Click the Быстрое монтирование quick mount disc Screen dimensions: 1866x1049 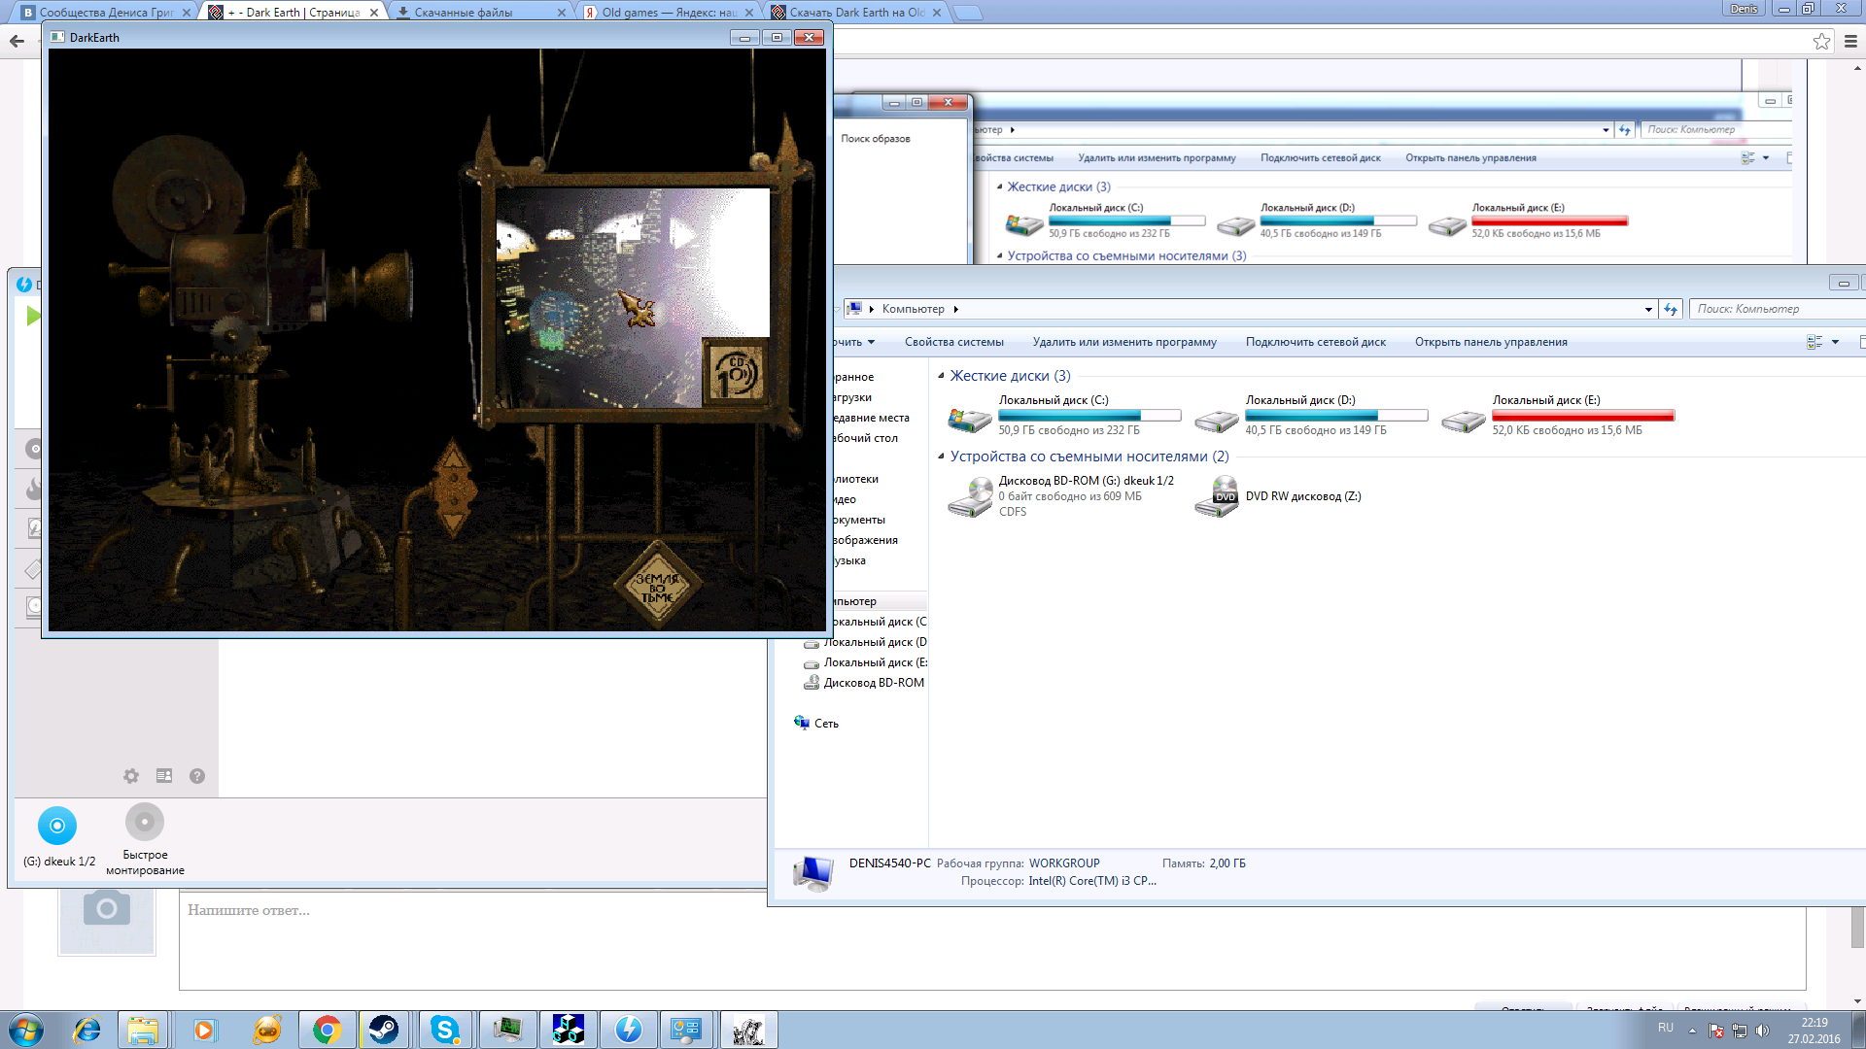point(145,840)
